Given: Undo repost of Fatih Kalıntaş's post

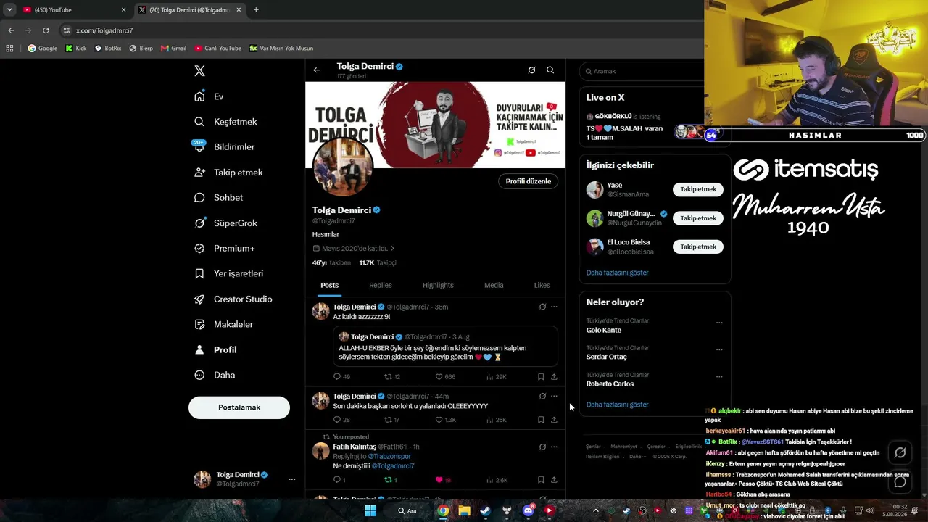Looking at the screenshot, I should 390,480.
